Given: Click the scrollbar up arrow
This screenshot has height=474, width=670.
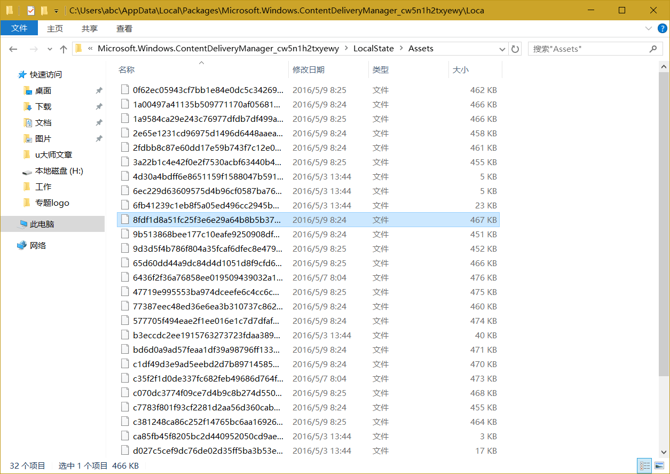Looking at the screenshot, I should pyautogui.click(x=664, y=66).
